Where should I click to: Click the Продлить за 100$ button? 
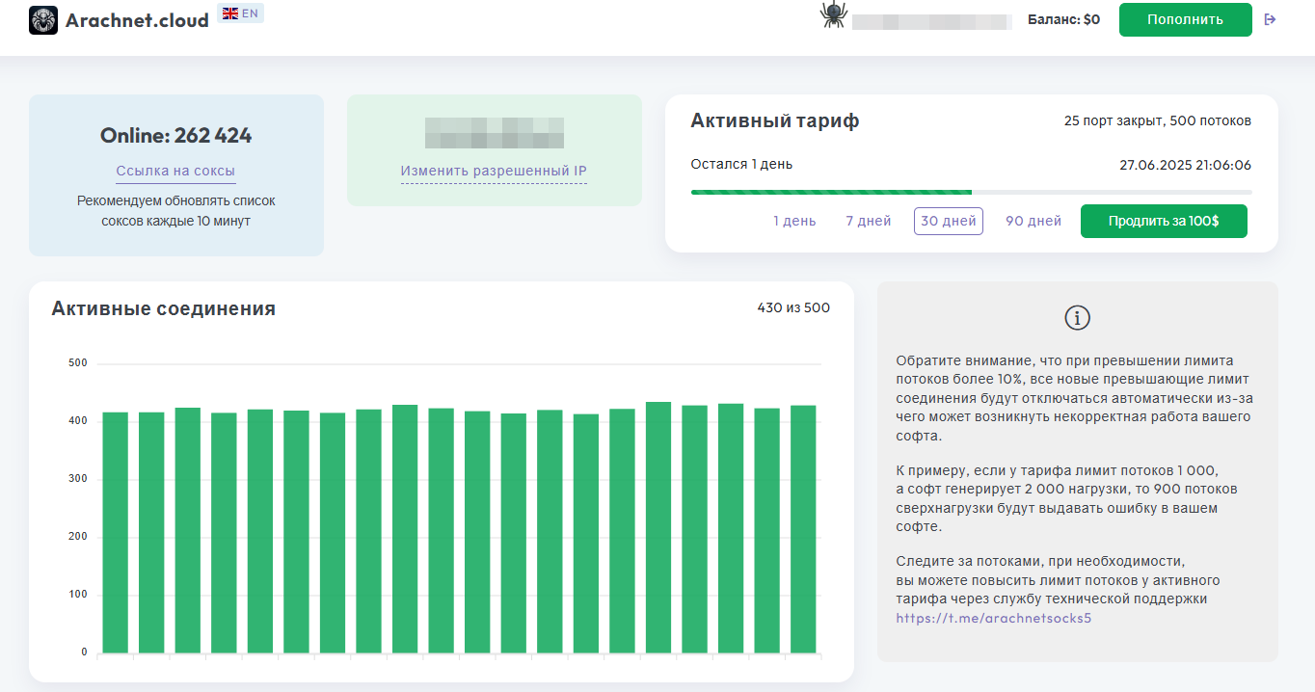(x=1164, y=221)
